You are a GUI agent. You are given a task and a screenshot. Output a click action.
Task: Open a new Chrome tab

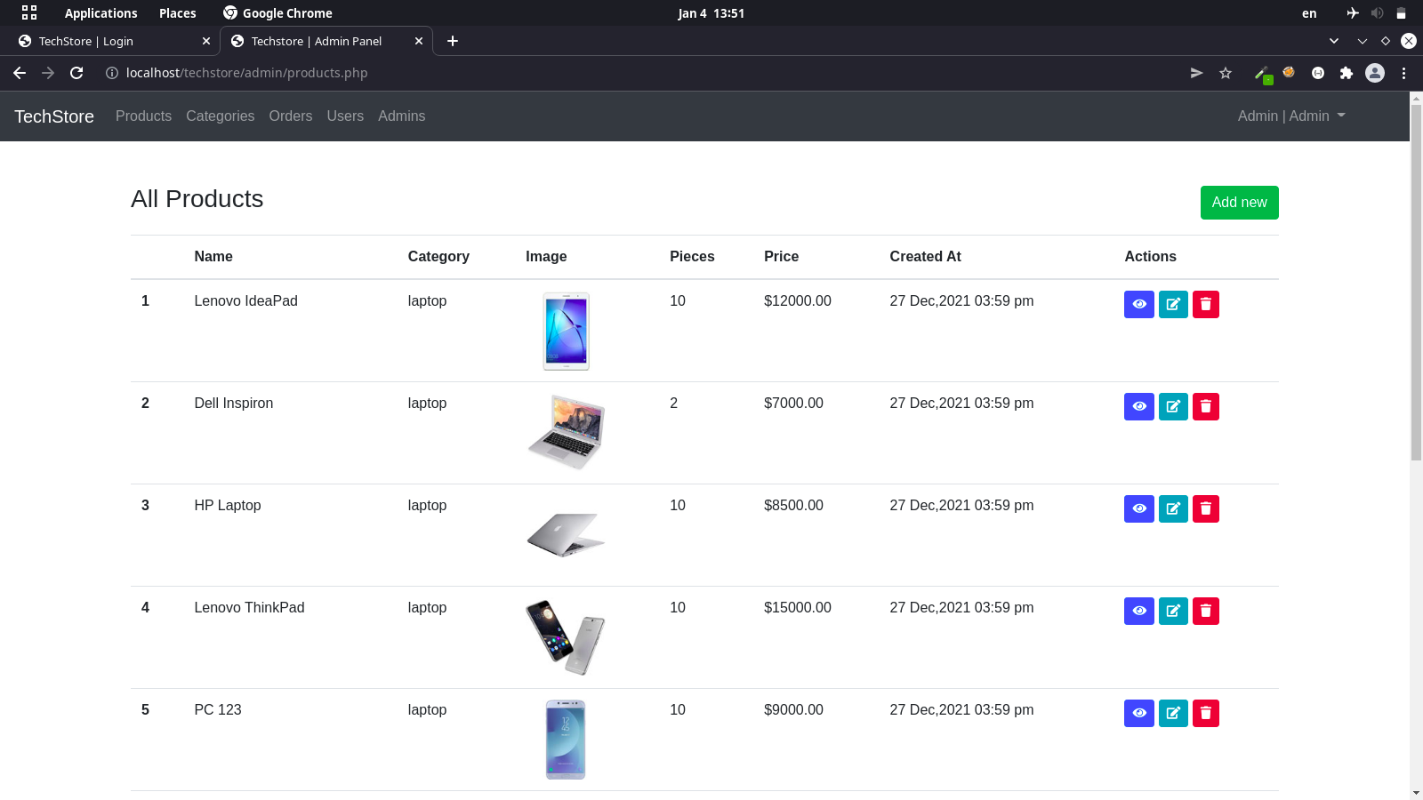coord(453,41)
